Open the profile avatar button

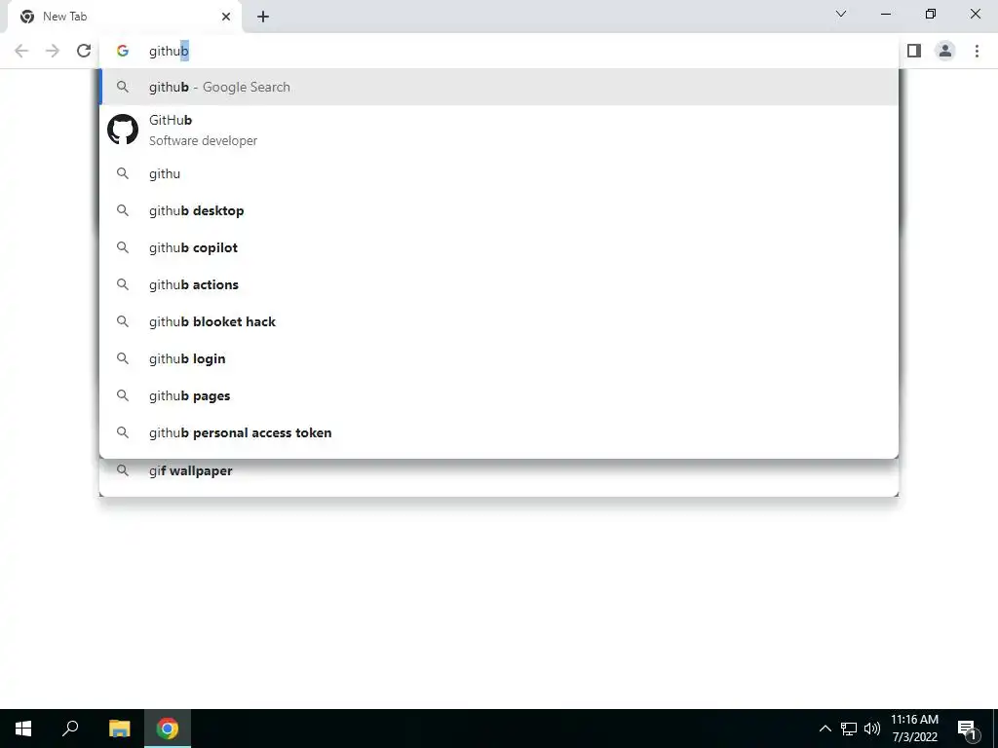[945, 51]
